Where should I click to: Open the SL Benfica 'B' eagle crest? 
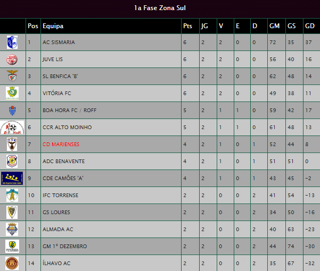coord(12,76)
